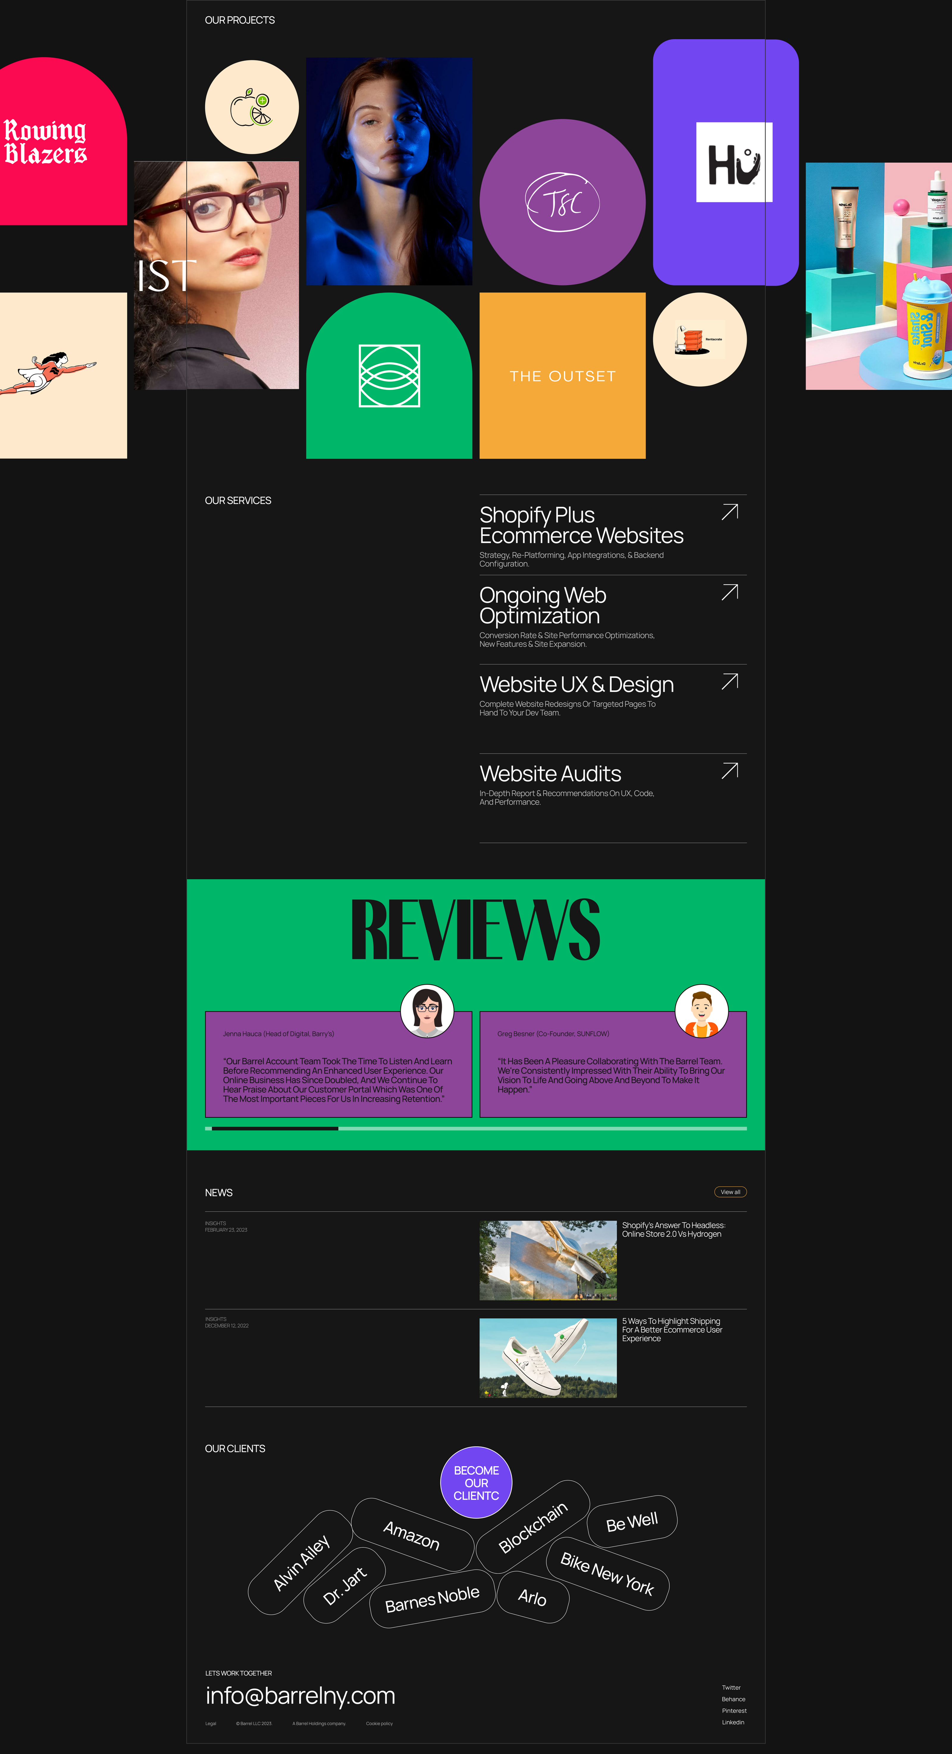The image size is (952, 1754).
Task: Click THE OUTSET orange project tile
Action: click(563, 377)
